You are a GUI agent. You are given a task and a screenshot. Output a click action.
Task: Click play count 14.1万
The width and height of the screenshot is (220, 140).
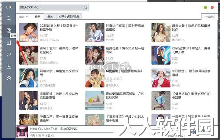pos(44,104)
